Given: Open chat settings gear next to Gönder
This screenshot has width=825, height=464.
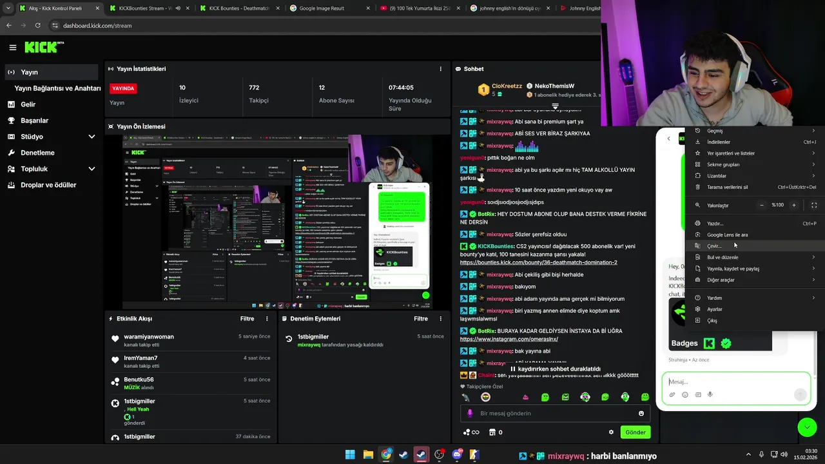Looking at the screenshot, I should [611, 432].
